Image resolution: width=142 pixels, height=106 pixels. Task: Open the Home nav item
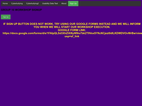[5, 3]
